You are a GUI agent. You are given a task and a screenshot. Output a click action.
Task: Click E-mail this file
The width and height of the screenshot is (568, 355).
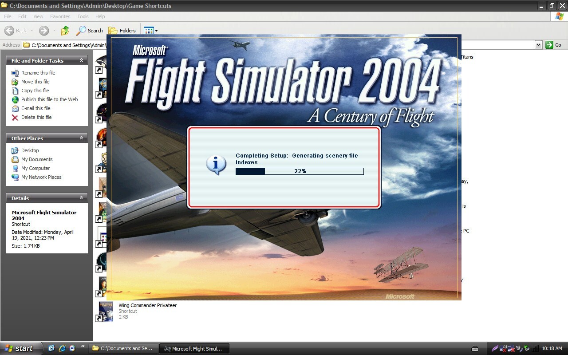click(x=36, y=108)
